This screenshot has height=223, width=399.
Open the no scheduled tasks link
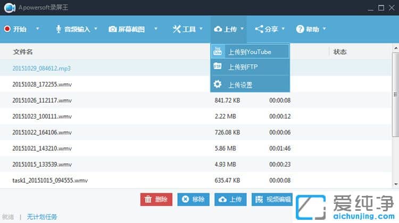42,217
